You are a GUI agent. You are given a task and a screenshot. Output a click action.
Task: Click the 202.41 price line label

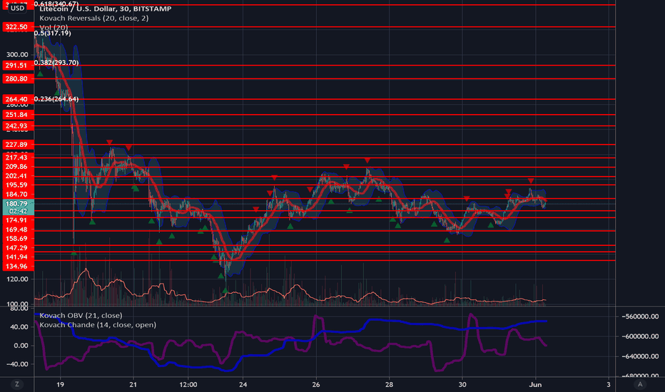click(18, 176)
